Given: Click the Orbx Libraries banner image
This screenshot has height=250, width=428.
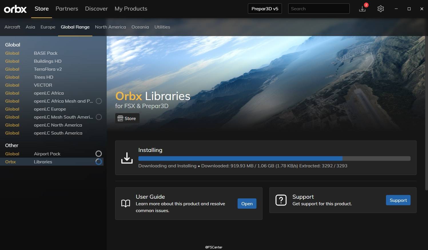Looking at the screenshot, I should pyautogui.click(x=266, y=84).
